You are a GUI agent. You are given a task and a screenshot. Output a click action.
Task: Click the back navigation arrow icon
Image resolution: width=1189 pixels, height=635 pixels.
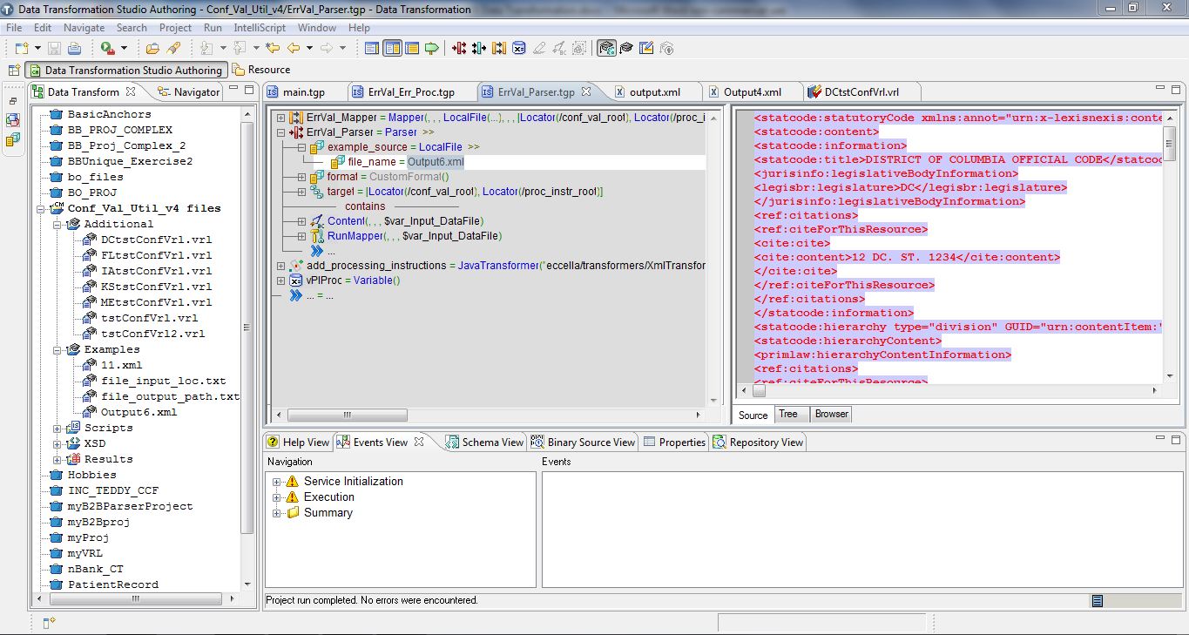[x=294, y=49]
